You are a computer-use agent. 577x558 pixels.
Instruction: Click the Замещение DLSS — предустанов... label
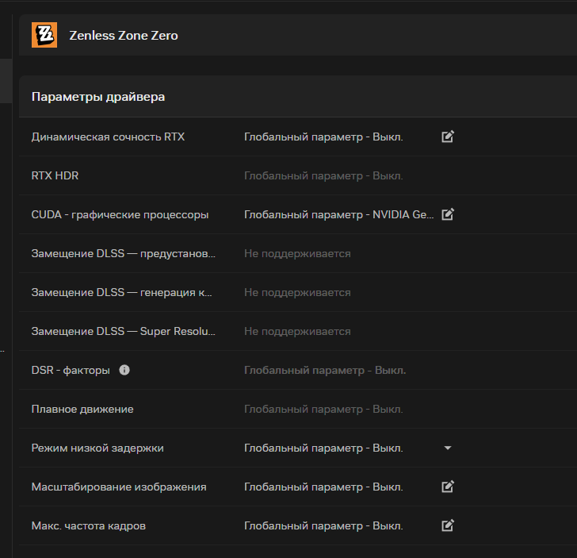123,253
